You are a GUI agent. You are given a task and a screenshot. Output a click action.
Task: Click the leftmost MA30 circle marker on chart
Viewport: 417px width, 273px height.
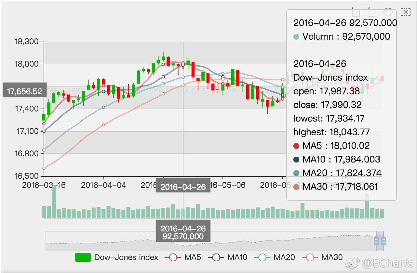coord(44,168)
